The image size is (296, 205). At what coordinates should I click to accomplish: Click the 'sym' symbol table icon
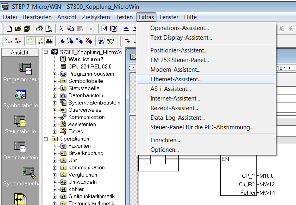110,41
